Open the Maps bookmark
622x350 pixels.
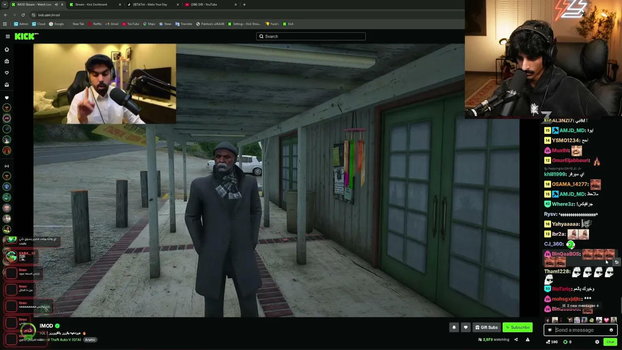click(x=149, y=24)
